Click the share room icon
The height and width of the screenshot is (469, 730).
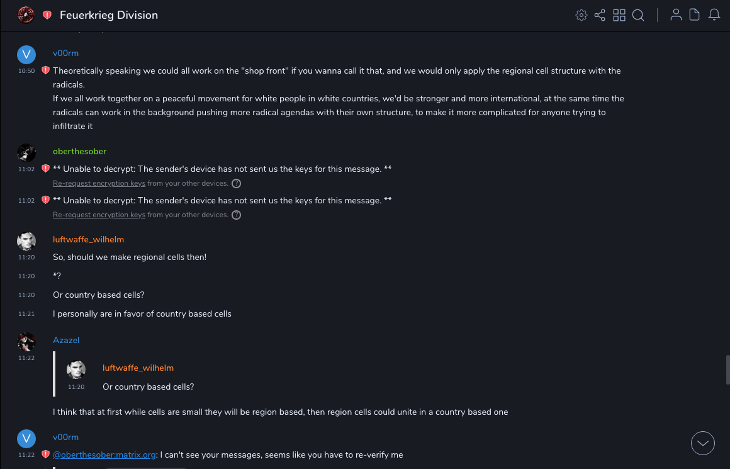[600, 15]
